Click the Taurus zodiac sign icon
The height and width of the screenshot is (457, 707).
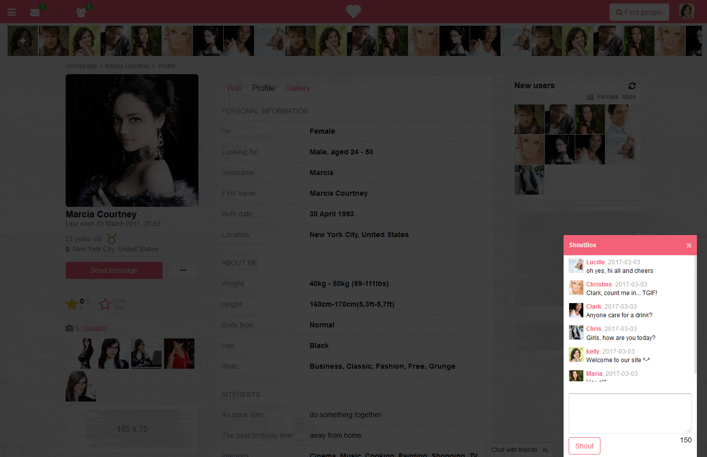[112, 239]
